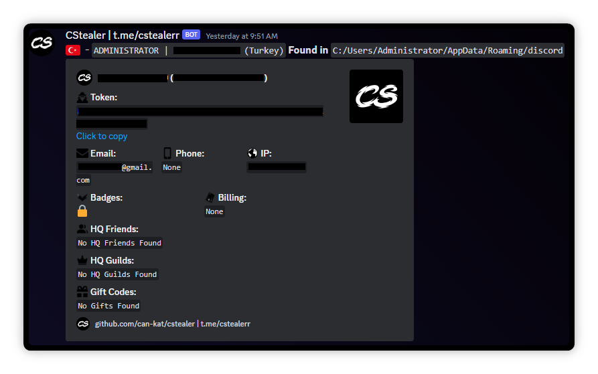Screen dimensions: 598x374
Task: Select the discord AppData path text
Action: (447, 50)
